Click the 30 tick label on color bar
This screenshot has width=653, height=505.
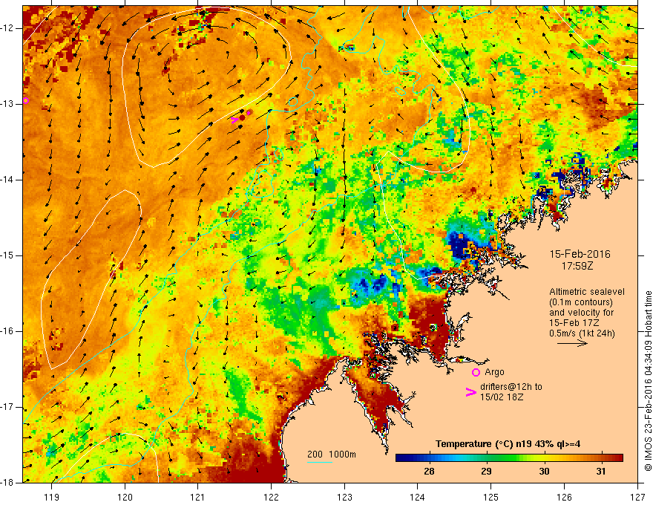pos(544,472)
